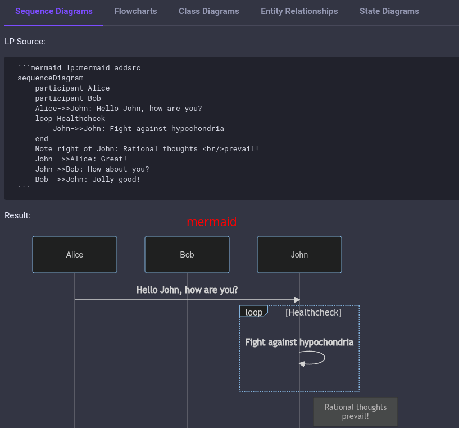Viewport: 459px width, 428px height.
Task: Click the 'John-->>Alice: Great!' code line
Action: click(x=81, y=159)
